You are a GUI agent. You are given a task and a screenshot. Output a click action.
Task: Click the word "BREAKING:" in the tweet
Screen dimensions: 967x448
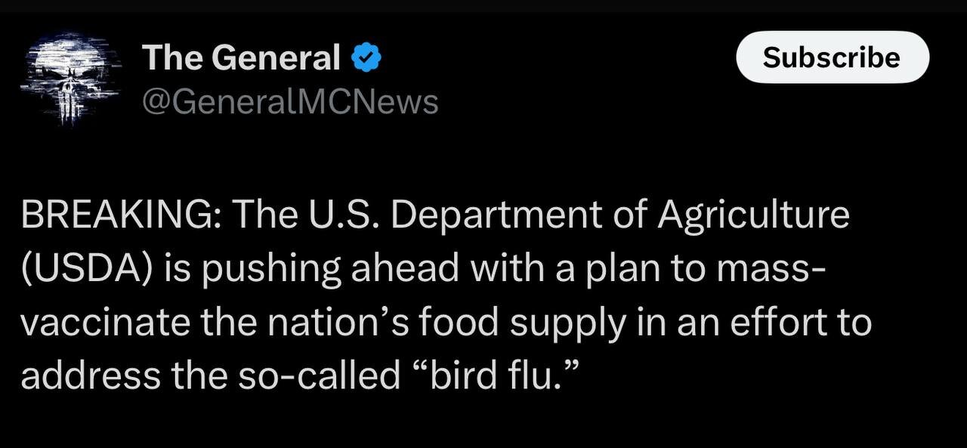pos(120,215)
